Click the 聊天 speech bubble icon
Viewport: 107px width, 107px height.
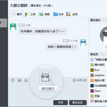point(14,14)
